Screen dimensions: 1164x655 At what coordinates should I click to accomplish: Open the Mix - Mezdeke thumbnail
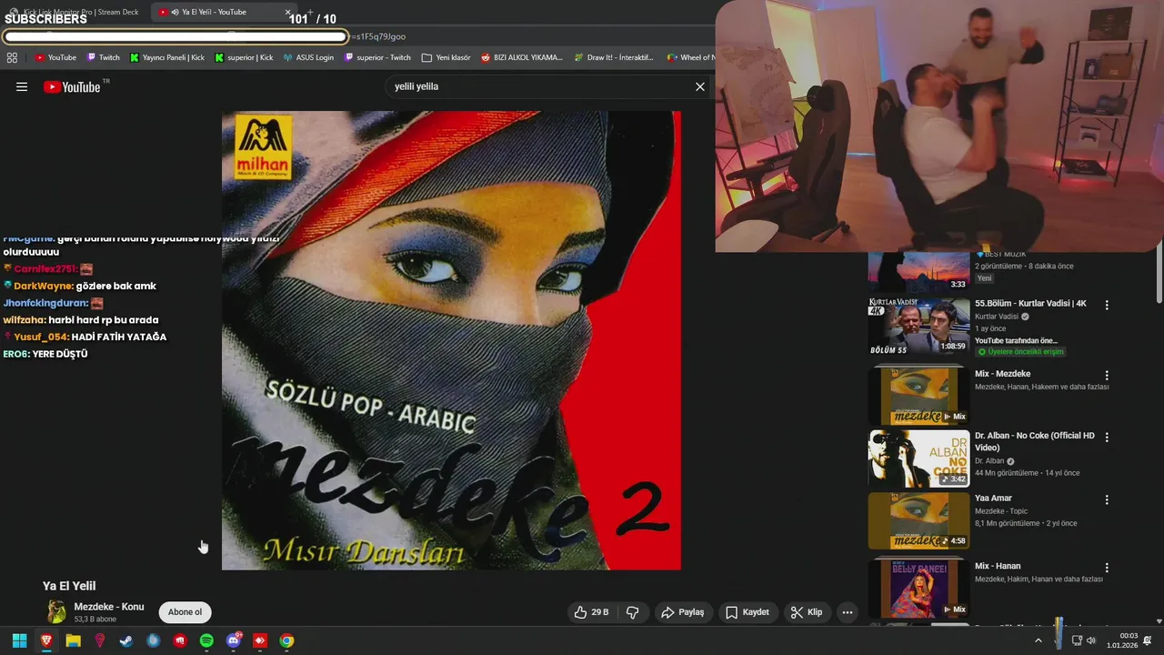(x=918, y=396)
